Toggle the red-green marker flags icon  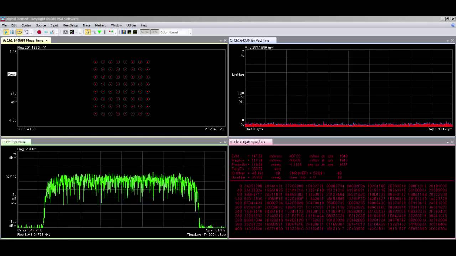pos(112,32)
